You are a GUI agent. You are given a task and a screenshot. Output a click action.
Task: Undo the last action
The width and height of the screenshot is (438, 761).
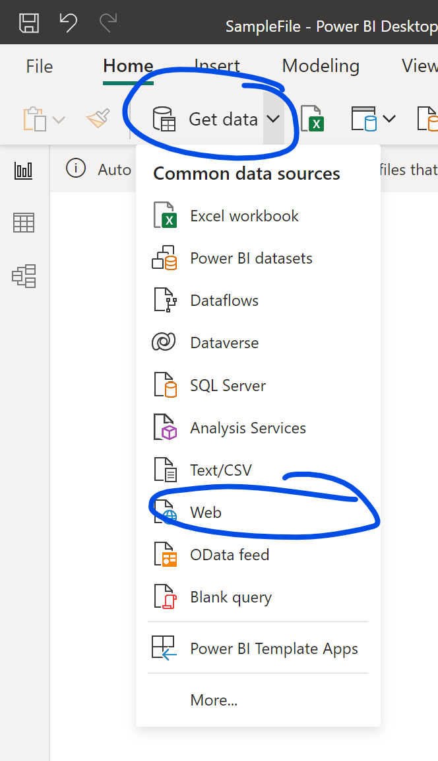tap(68, 23)
